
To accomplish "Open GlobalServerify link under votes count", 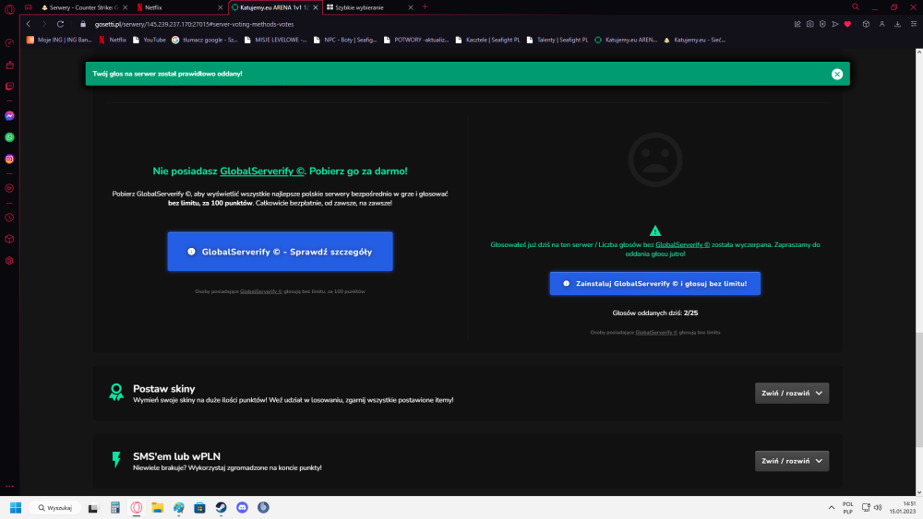I will [x=656, y=333].
